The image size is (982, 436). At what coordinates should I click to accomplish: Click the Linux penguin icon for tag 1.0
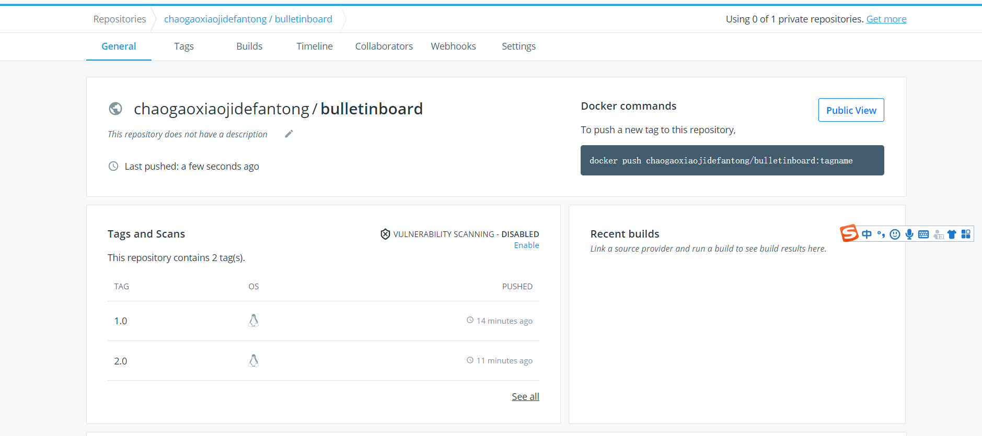coord(253,321)
